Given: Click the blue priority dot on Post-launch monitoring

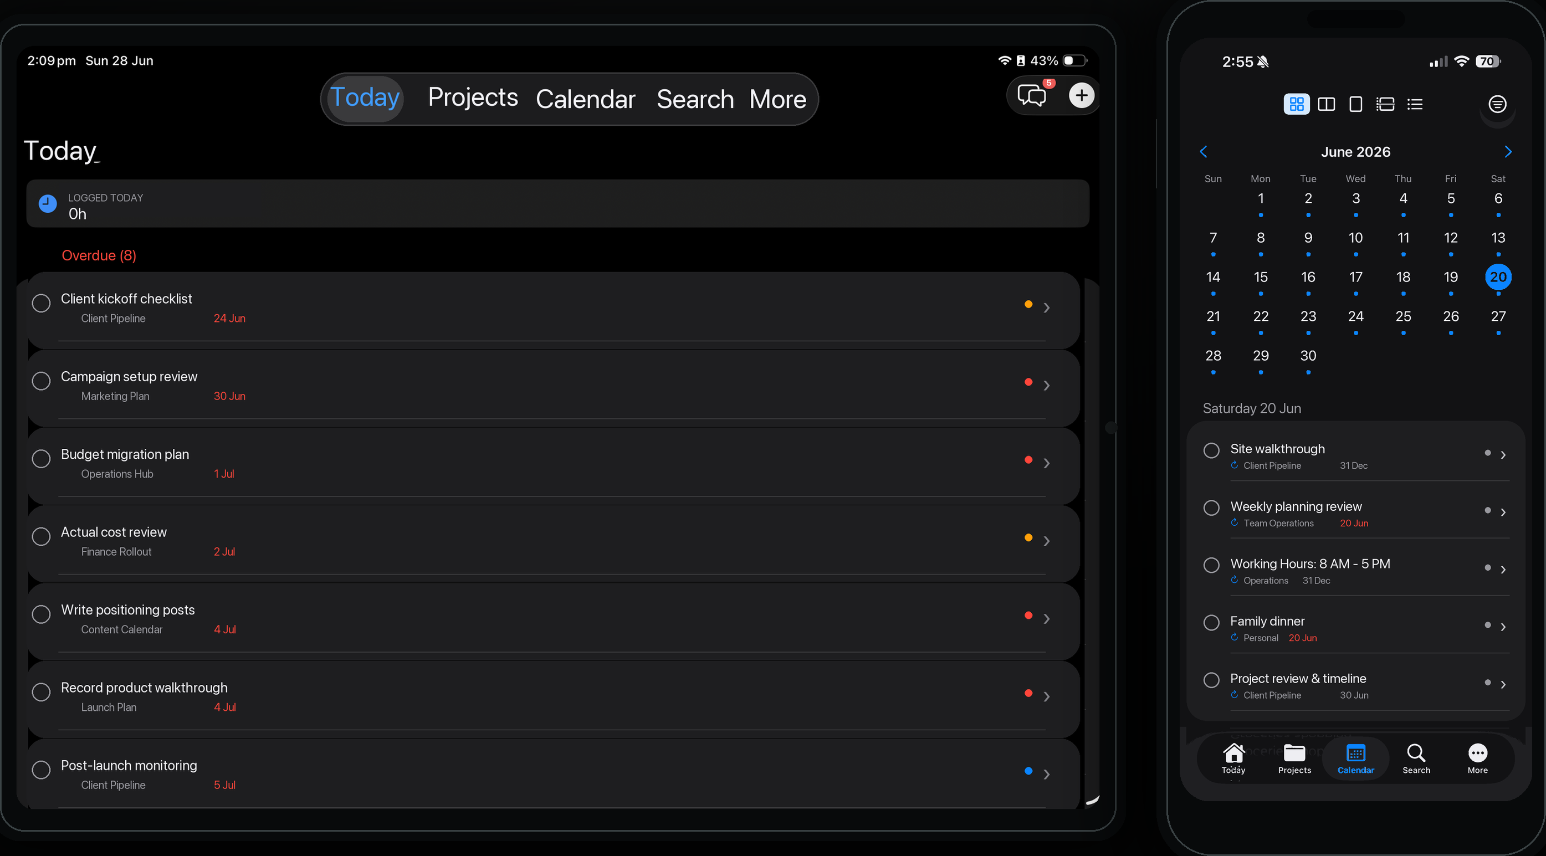Looking at the screenshot, I should (1028, 771).
